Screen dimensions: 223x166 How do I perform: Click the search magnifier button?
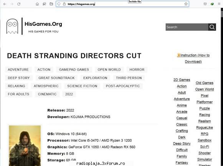coord(212,27)
